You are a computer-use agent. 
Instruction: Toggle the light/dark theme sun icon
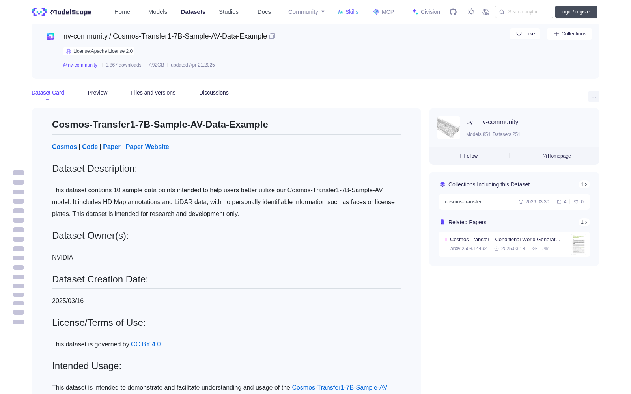pos(471,12)
